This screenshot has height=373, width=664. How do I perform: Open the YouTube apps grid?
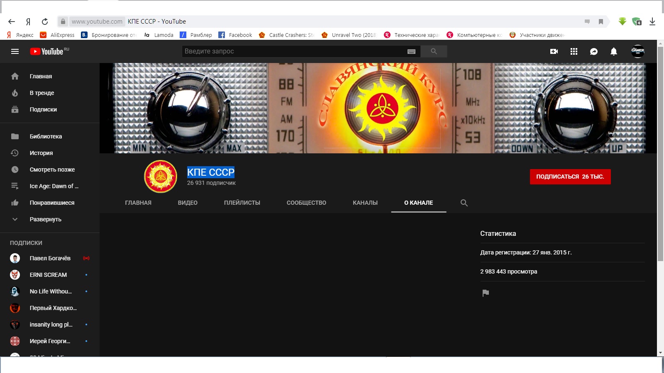click(574, 51)
